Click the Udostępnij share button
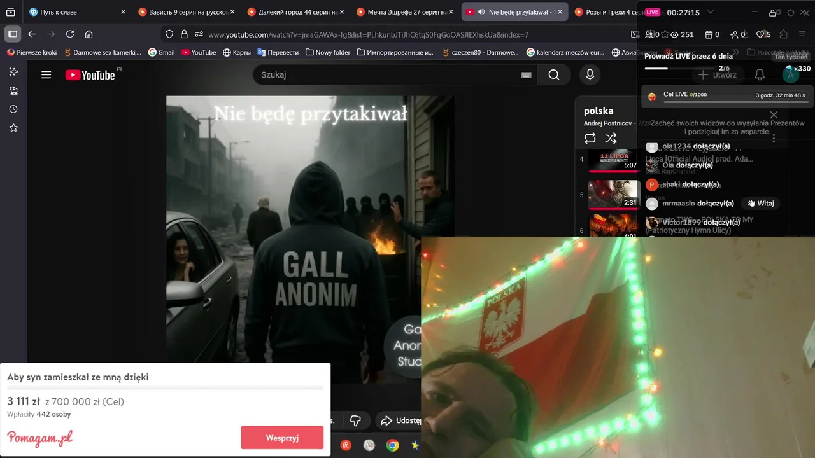 coord(400,420)
